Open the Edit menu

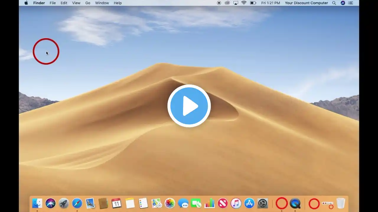(64, 3)
